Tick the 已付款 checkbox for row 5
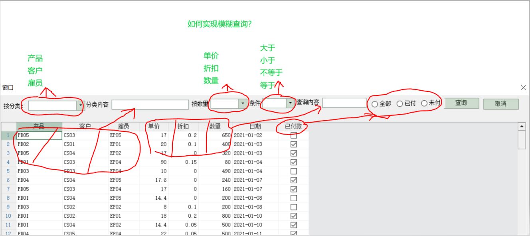This screenshot has width=530, height=236. click(294, 171)
